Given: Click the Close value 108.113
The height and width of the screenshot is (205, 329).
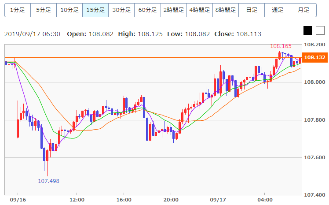Looking at the screenshot, I should (x=249, y=34).
